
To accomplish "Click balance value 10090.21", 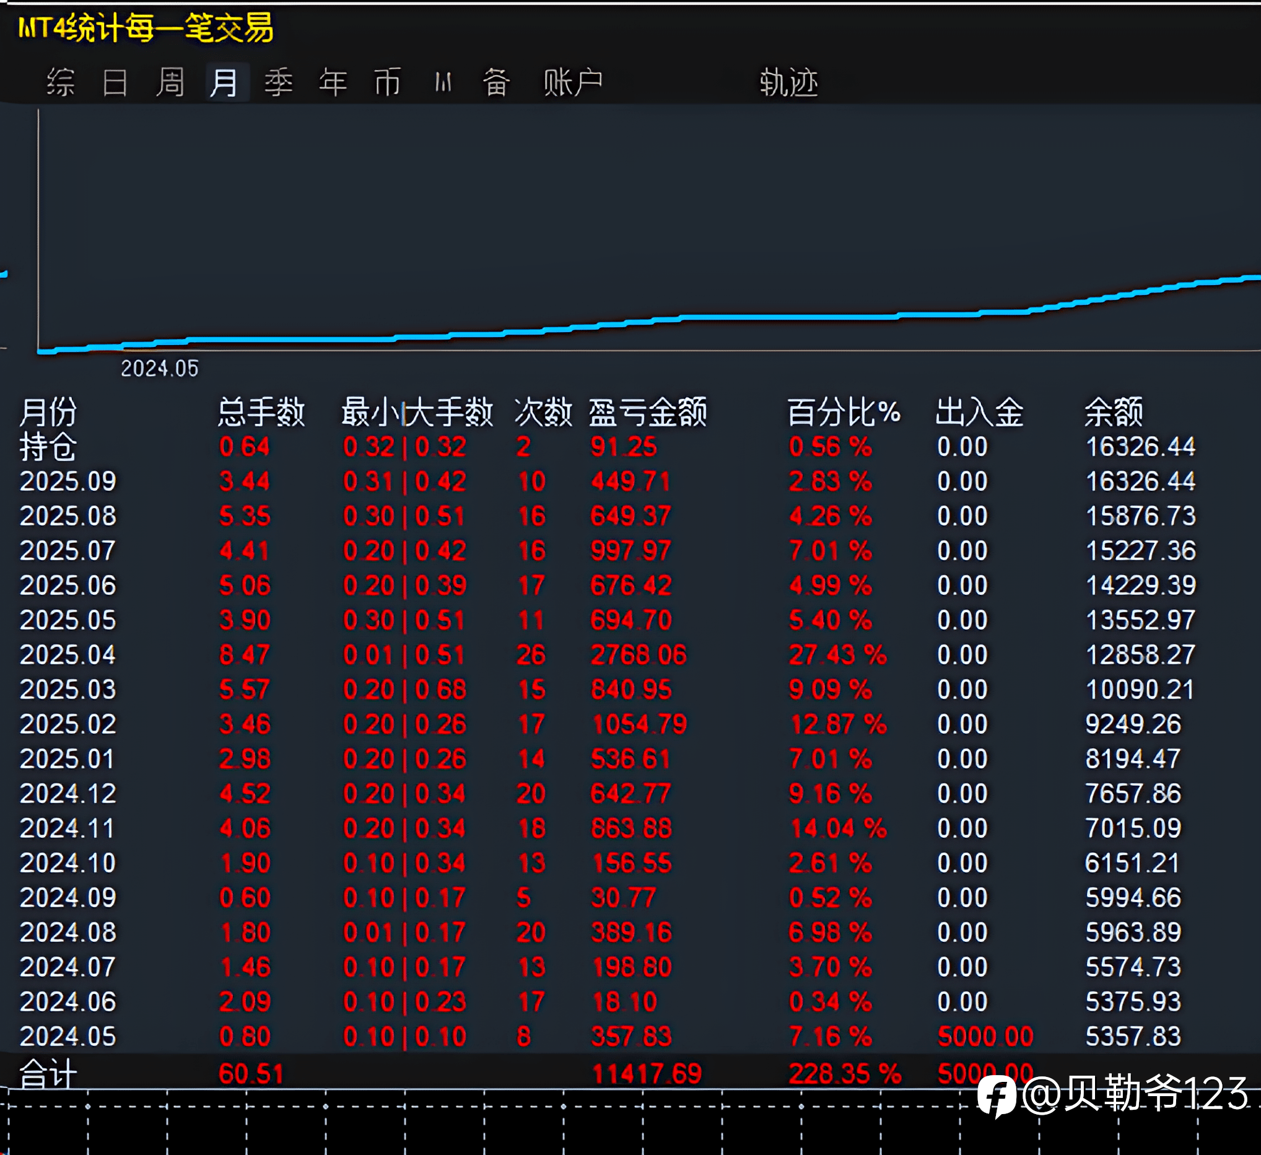I will pyautogui.click(x=1140, y=690).
